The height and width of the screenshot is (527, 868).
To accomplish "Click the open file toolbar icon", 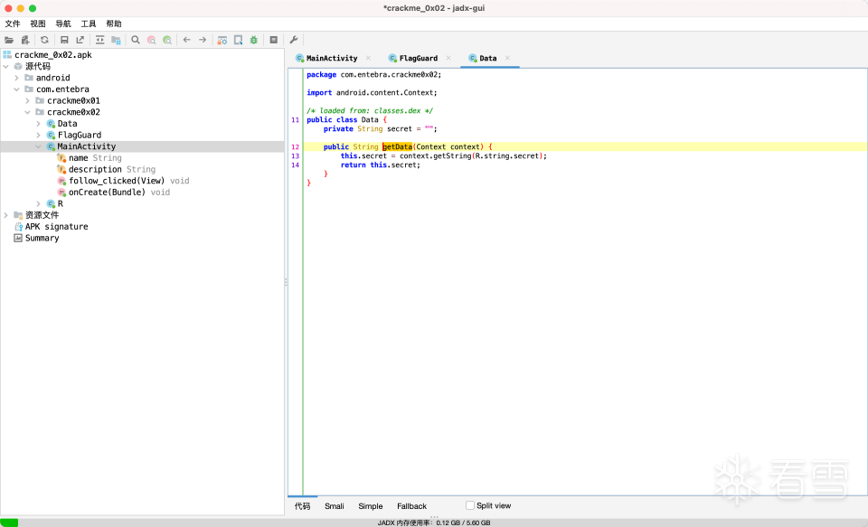I will tap(9, 40).
